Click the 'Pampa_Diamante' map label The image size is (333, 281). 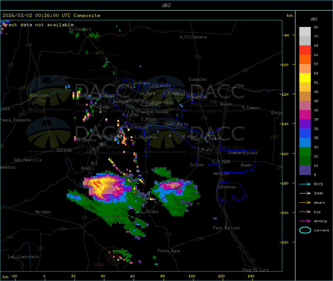click(x=16, y=120)
